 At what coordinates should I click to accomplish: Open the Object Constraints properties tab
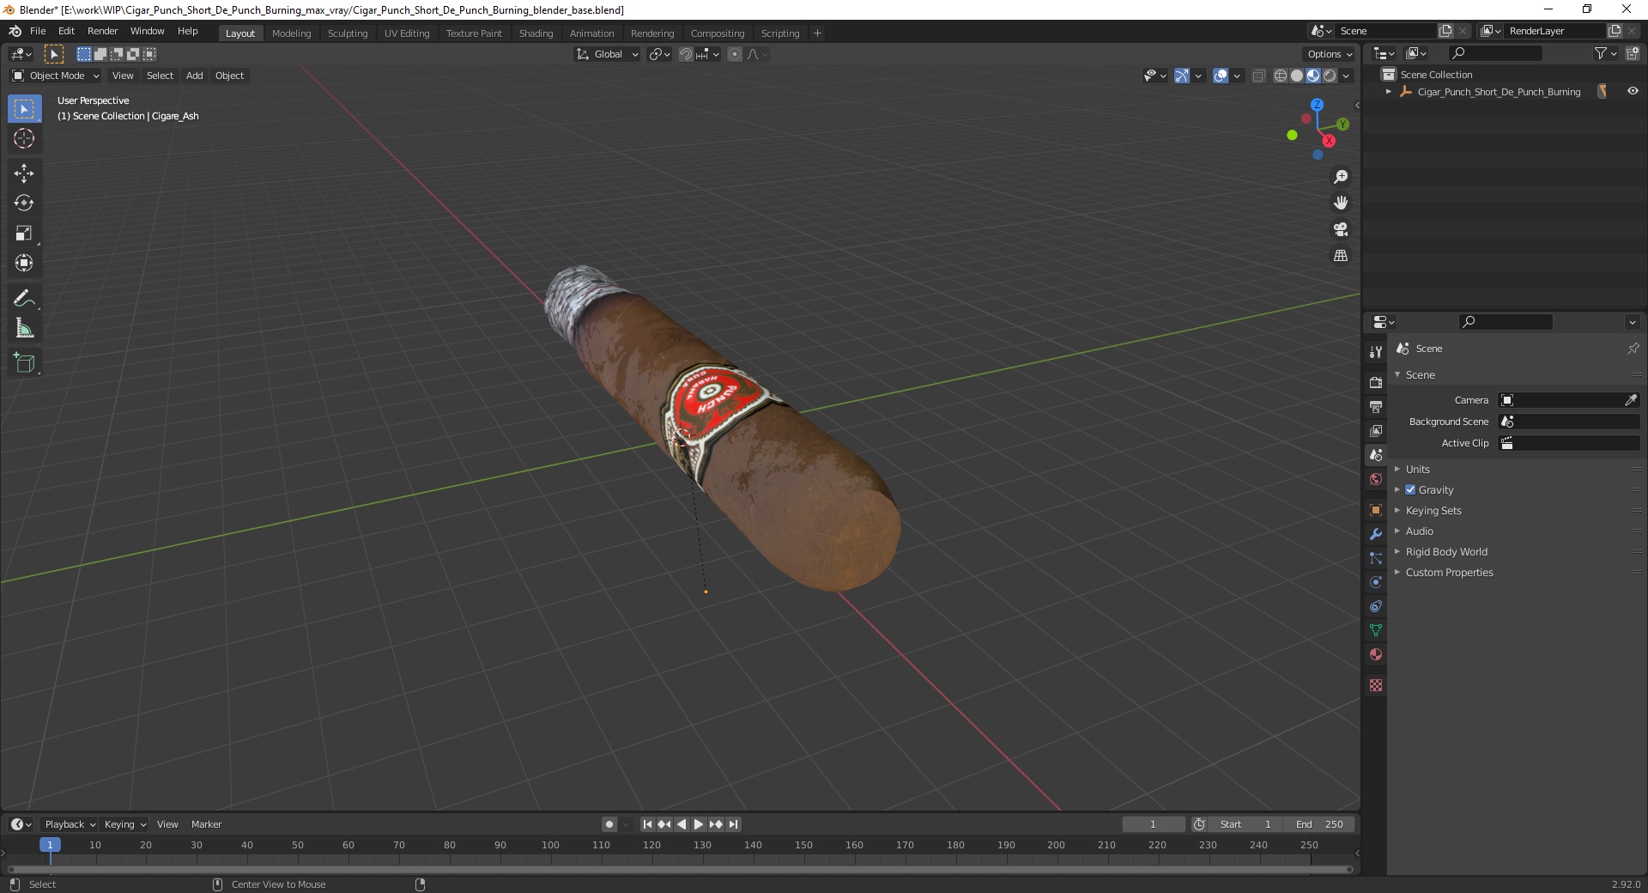point(1376,606)
